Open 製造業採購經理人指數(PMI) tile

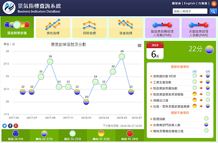[x=162, y=28]
